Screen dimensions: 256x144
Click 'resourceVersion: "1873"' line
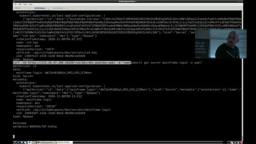(36, 49)
